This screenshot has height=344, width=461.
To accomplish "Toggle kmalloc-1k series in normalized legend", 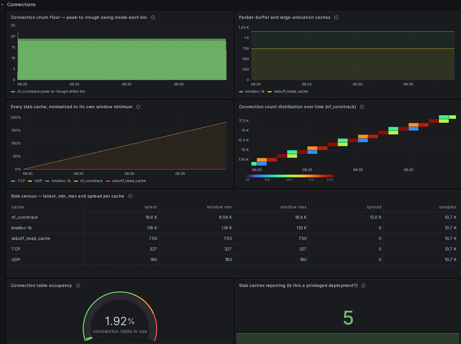I will click(x=61, y=181).
